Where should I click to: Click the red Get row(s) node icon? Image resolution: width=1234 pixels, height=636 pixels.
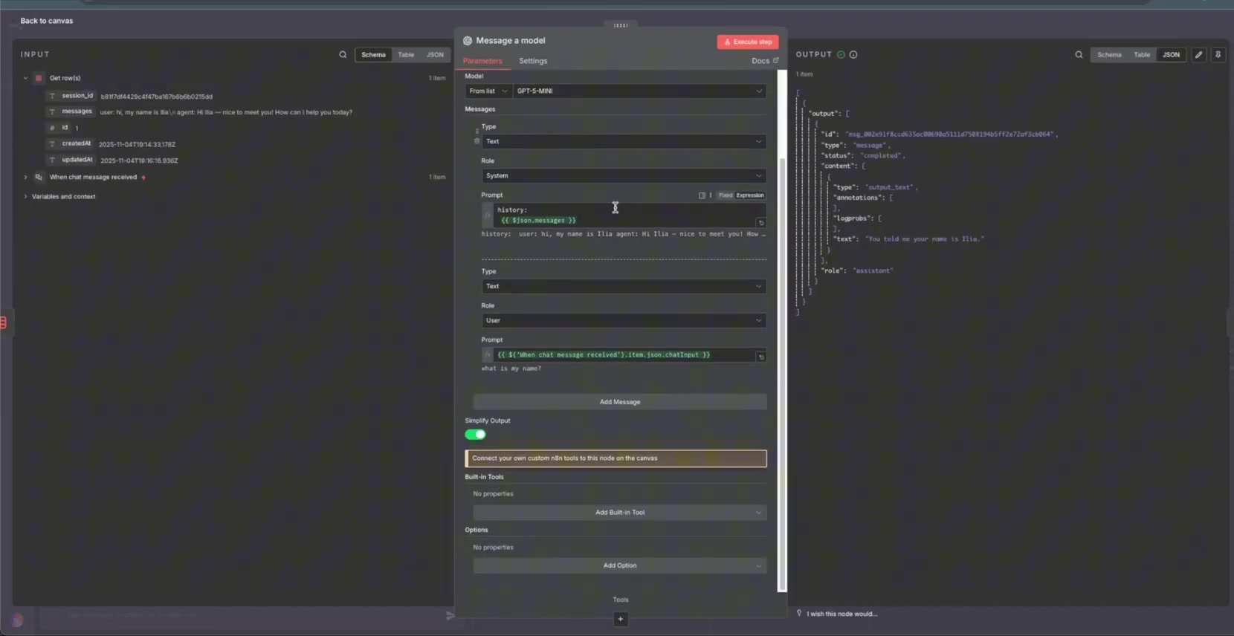pos(39,78)
